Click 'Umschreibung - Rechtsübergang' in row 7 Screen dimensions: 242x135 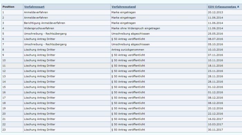(45, 44)
